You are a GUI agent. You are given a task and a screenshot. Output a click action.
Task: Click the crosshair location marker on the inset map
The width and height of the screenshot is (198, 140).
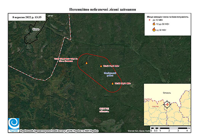pyautogui.click(x=167, y=105)
